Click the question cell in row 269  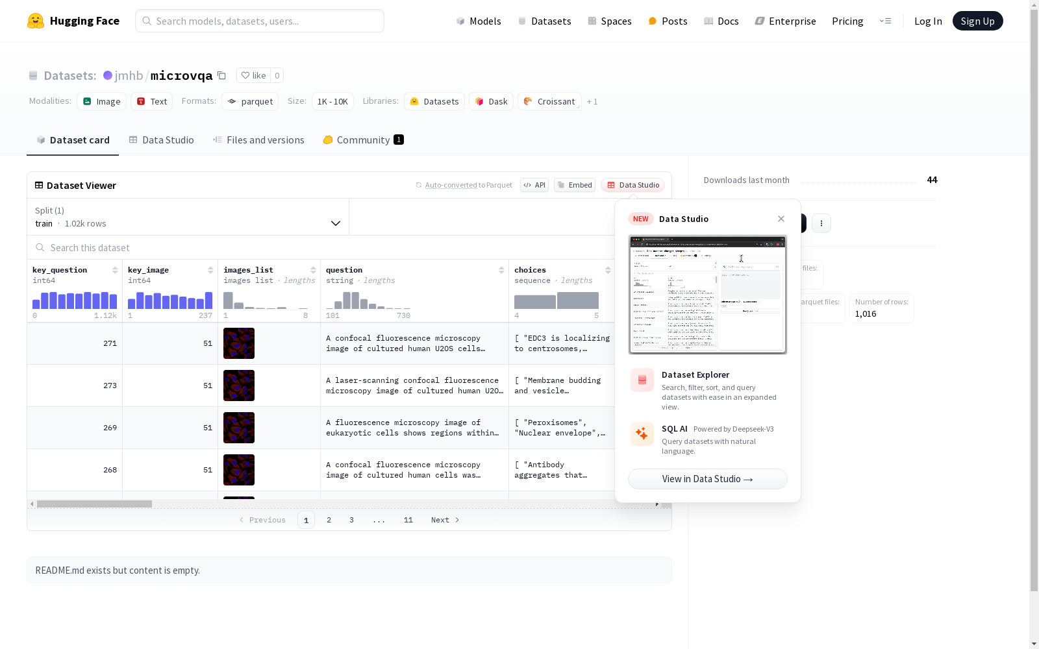(414, 428)
